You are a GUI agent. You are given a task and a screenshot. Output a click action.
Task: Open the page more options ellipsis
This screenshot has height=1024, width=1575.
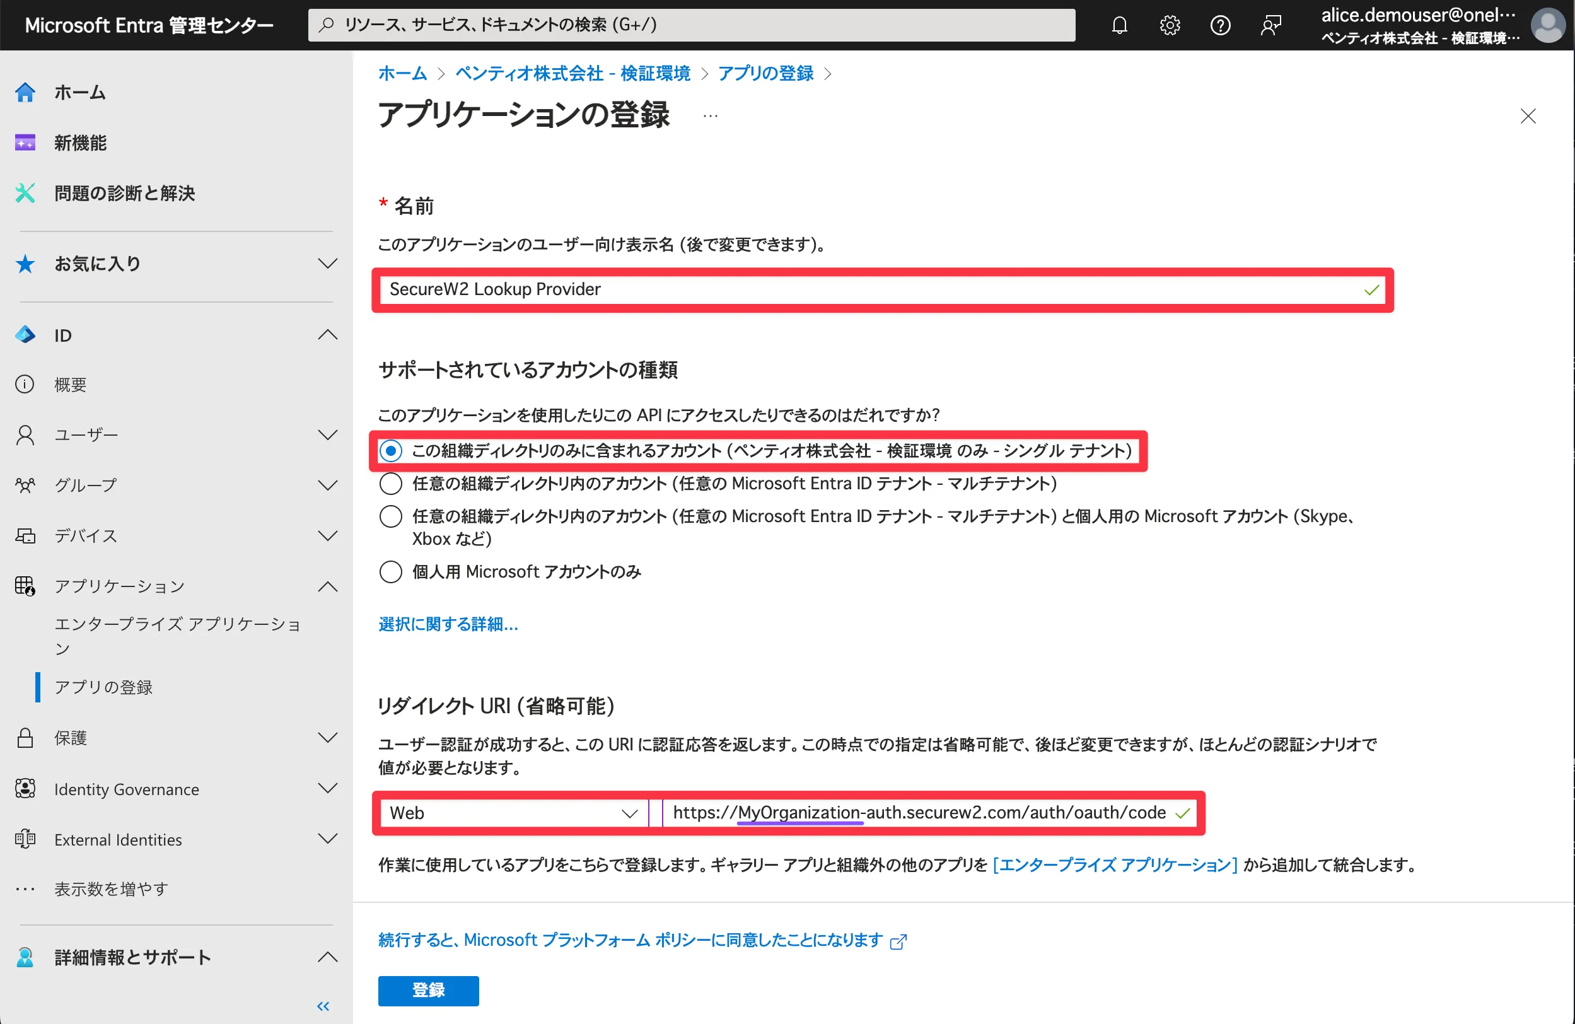710,116
